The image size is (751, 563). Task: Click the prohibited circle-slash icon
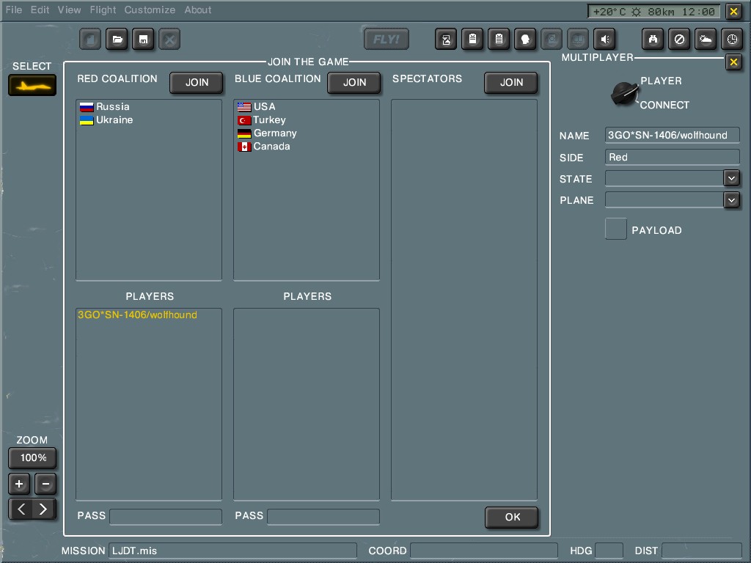679,40
